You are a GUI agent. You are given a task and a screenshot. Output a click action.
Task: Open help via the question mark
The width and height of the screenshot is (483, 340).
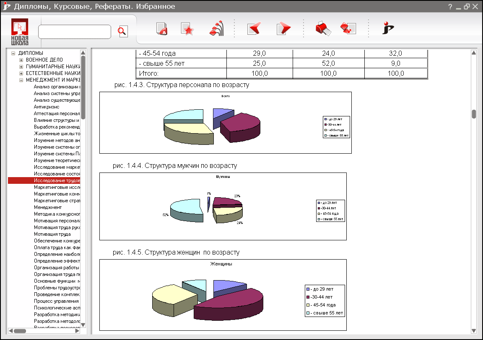click(x=450, y=7)
